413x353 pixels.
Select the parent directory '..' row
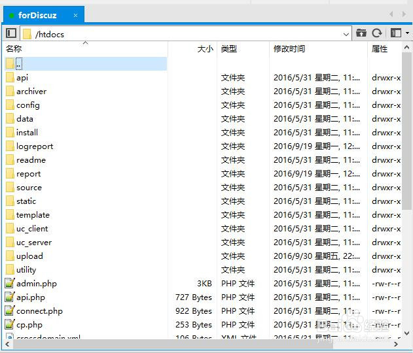pos(86,63)
